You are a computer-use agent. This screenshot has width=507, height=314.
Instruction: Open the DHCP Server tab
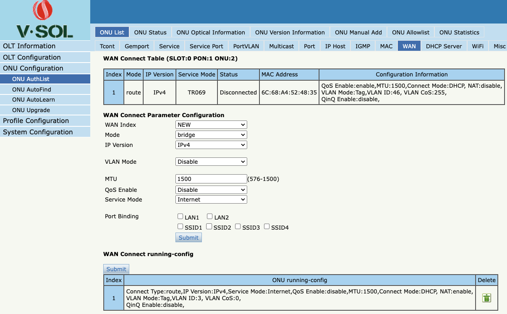[x=444, y=46]
